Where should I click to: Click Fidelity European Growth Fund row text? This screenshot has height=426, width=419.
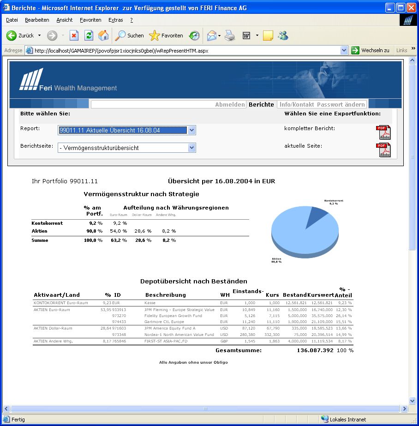173,316
